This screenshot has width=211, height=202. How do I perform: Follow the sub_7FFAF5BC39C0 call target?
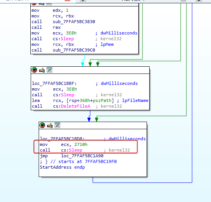pyautogui.click(x=74, y=50)
